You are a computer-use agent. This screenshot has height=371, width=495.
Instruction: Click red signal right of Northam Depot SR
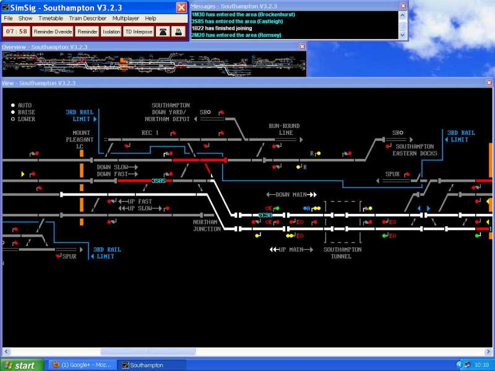(222, 112)
